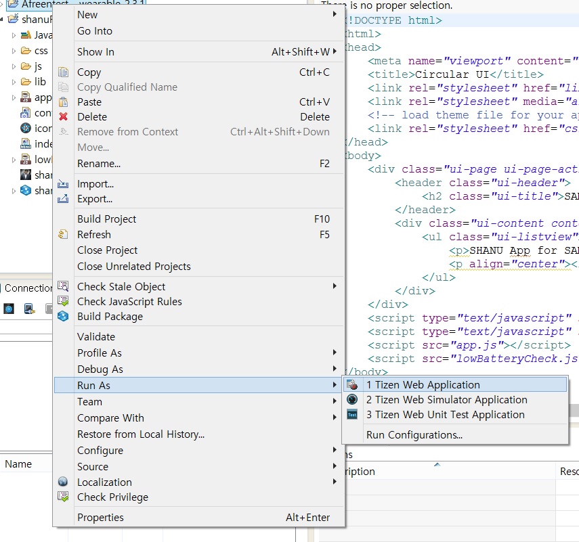Screen dimensions: 579x542
Task: Expand the app js file node
Action: [14, 97]
